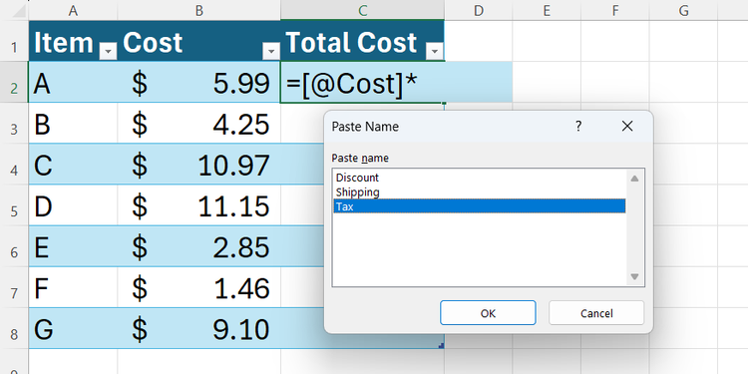The width and height of the screenshot is (748, 374).
Task: Click cell containing item B
Action: point(73,123)
